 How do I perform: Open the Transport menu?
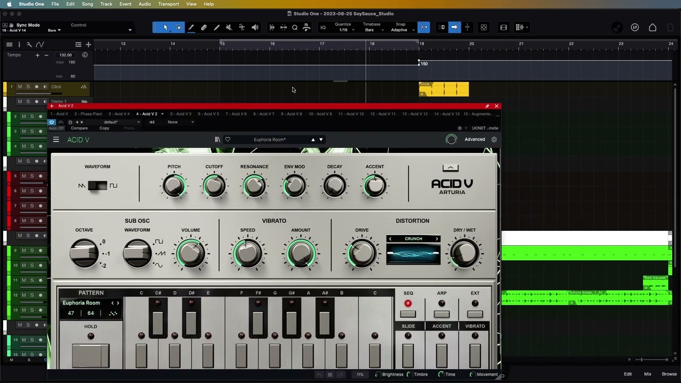click(169, 4)
